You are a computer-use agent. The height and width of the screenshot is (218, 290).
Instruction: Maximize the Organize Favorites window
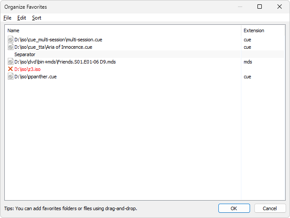tap(260, 7)
